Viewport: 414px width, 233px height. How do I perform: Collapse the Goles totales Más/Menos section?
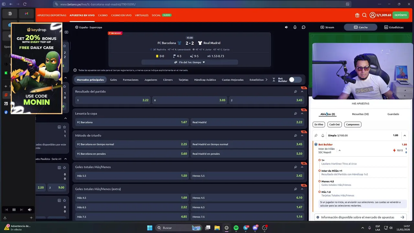302,167
